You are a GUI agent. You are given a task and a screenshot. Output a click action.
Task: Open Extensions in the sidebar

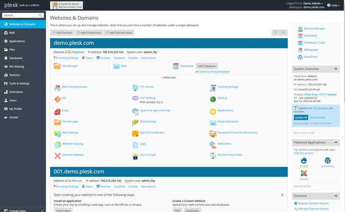(23, 92)
